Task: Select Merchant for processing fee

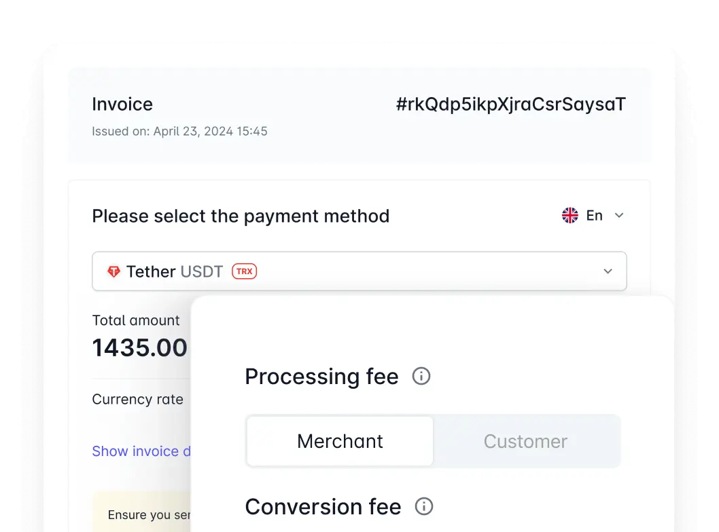Action: pyautogui.click(x=340, y=441)
